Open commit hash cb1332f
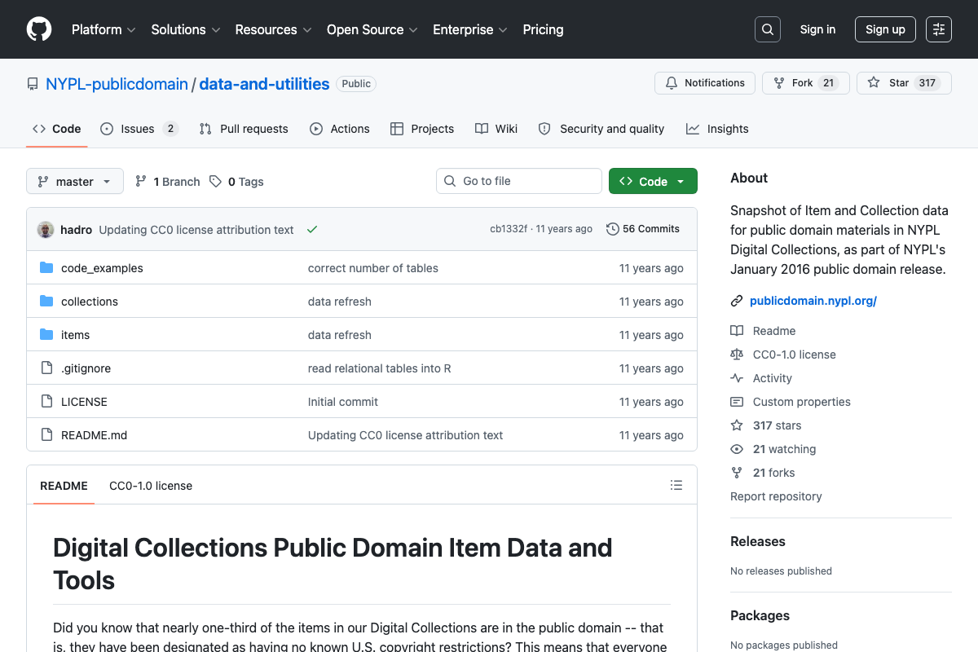Viewport: 978px width, 652px height. 509,229
